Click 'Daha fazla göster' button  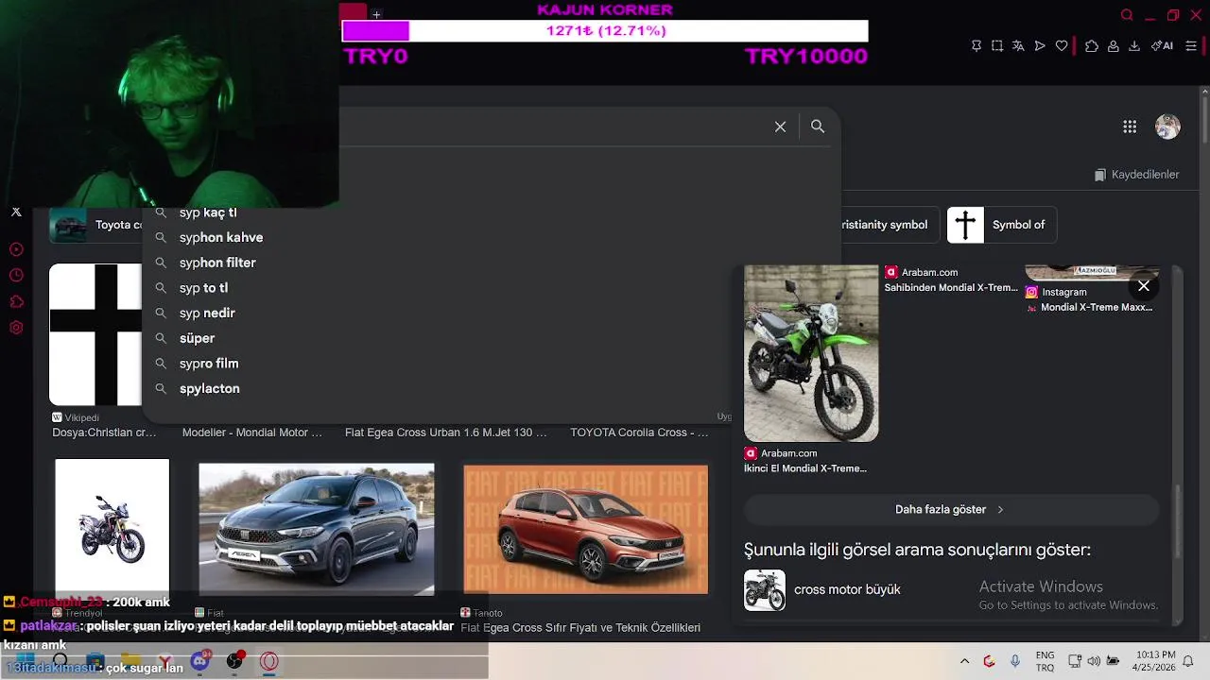click(951, 509)
